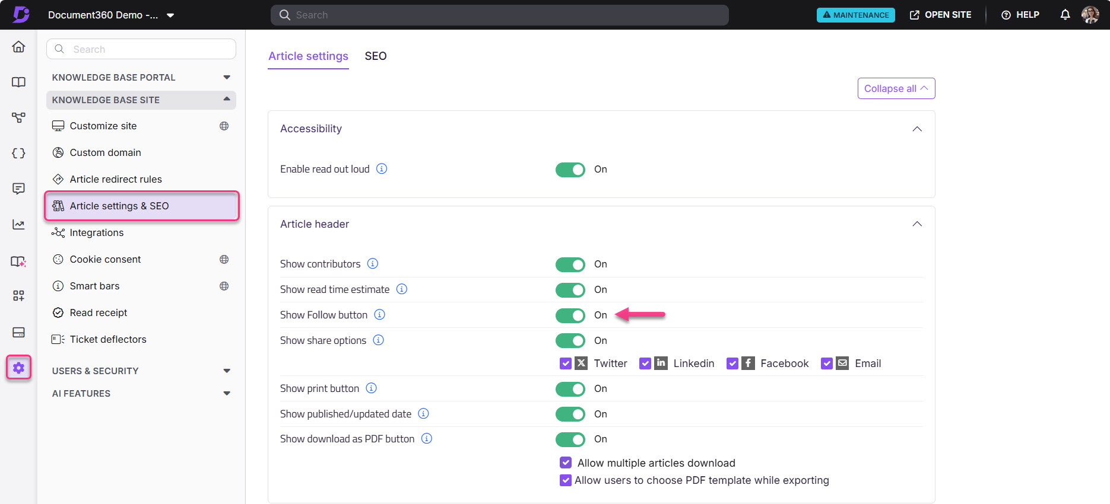
Task: Click the sidebar settings Search field
Action: (x=141, y=49)
